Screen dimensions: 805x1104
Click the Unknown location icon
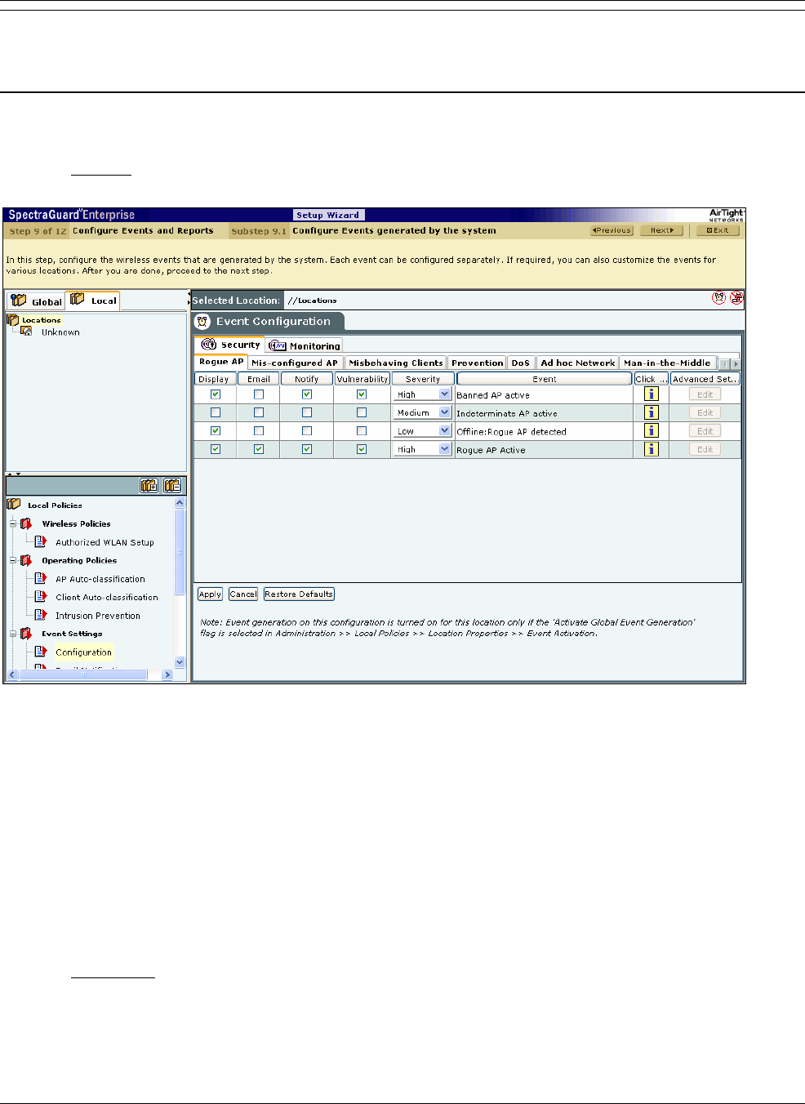pos(26,332)
